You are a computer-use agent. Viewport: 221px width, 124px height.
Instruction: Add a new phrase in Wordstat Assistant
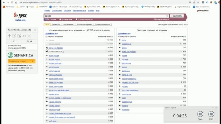[9, 36]
